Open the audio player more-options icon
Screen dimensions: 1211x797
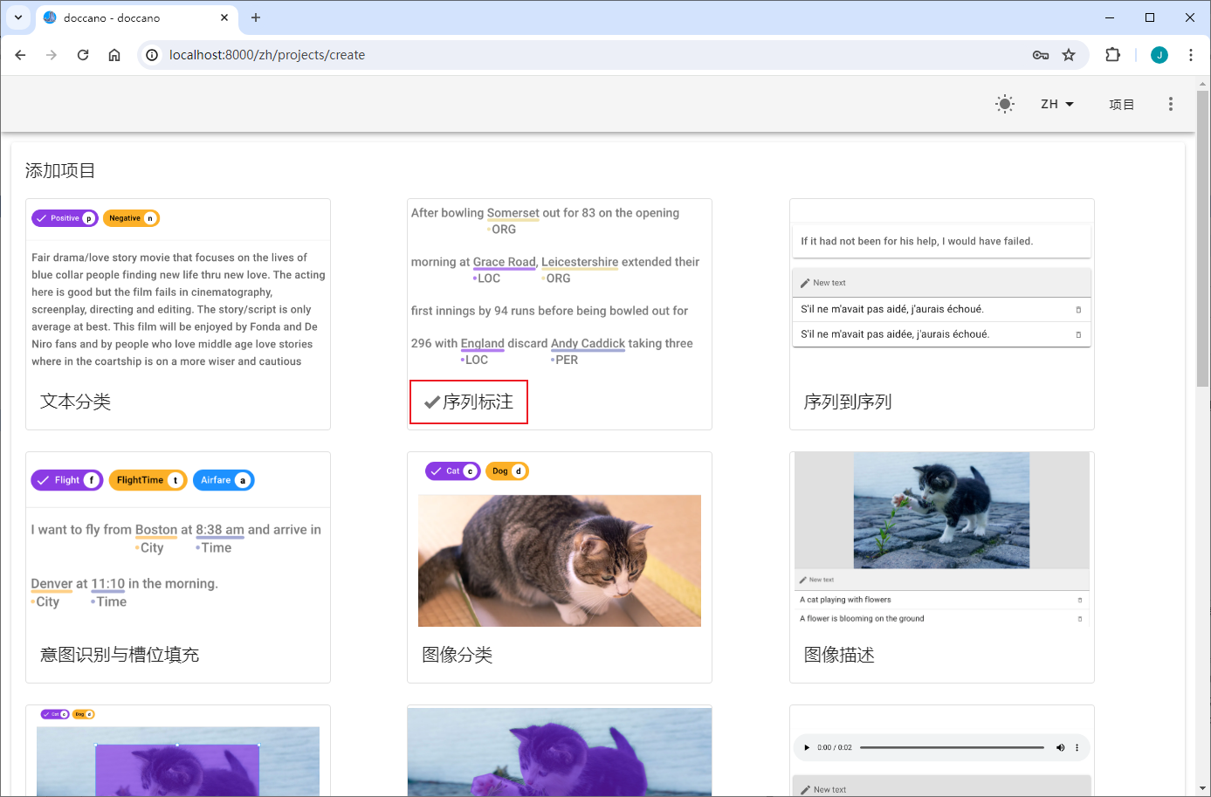[x=1077, y=747]
